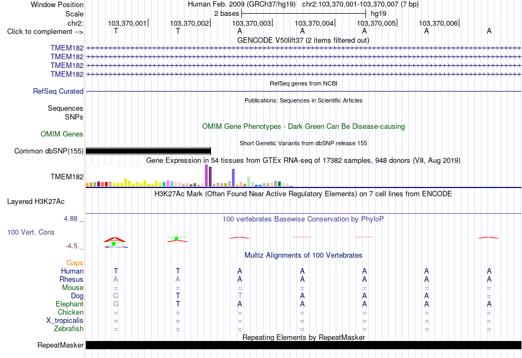Click the Zebrafish alignment row label
This screenshot has height=358, width=522.
[69, 329]
